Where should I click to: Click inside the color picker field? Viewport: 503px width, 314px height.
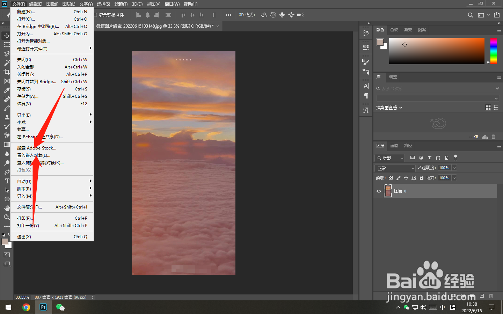click(437, 51)
